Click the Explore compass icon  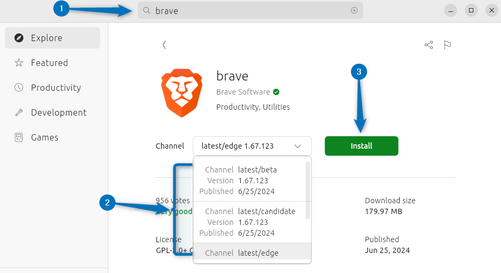pos(19,38)
